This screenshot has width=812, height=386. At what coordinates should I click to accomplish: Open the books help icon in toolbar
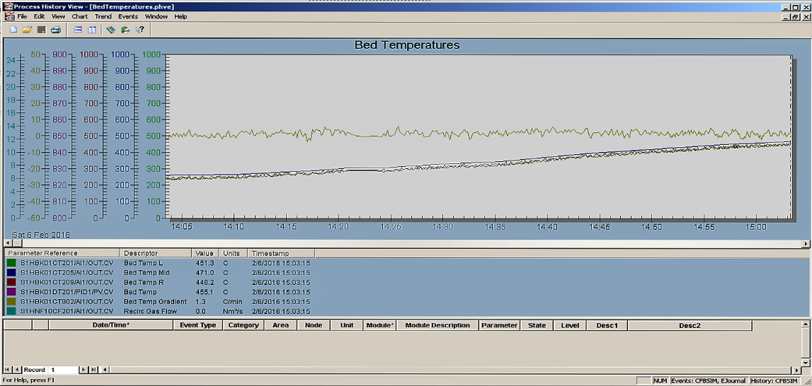(110, 30)
